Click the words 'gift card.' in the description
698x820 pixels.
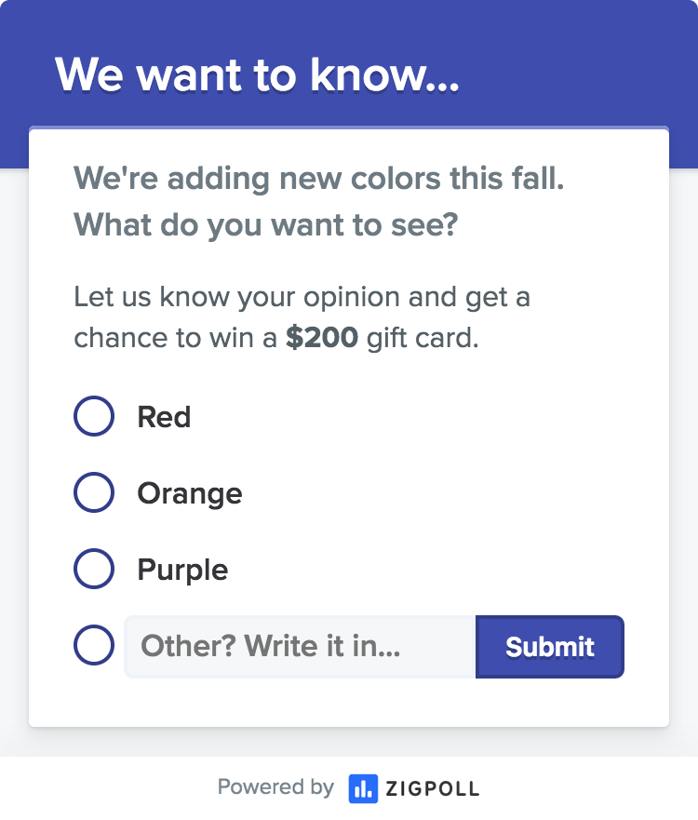[x=423, y=339]
